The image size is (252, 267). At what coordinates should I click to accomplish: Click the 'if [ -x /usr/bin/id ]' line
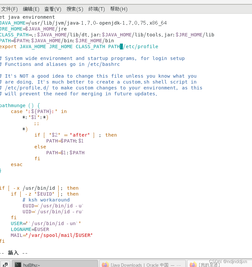[39, 188]
